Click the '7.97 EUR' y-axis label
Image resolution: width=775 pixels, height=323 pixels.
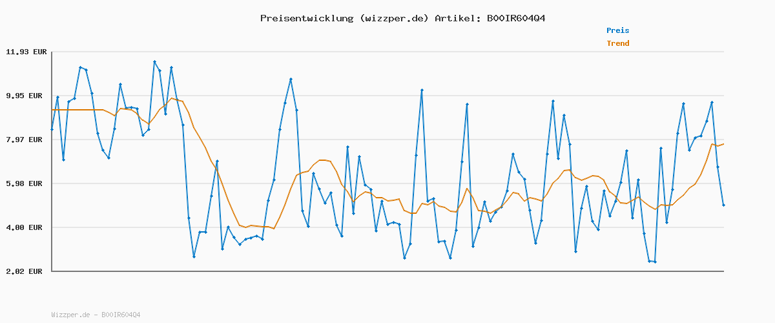26,140
